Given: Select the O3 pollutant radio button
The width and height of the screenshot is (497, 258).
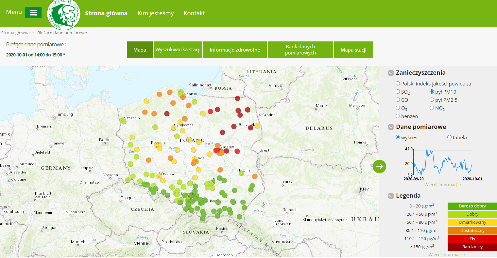Looking at the screenshot, I should (x=398, y=108).
